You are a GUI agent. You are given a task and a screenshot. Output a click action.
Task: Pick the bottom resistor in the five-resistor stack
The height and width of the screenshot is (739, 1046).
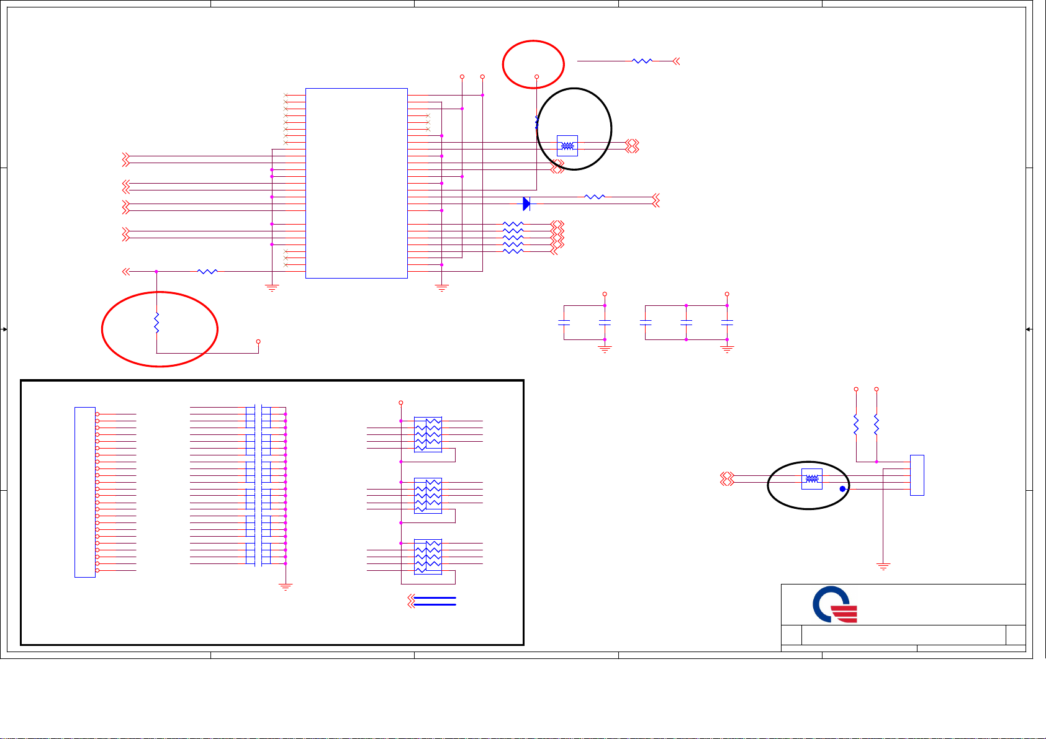pyautogui.click(x=513, y=251)
